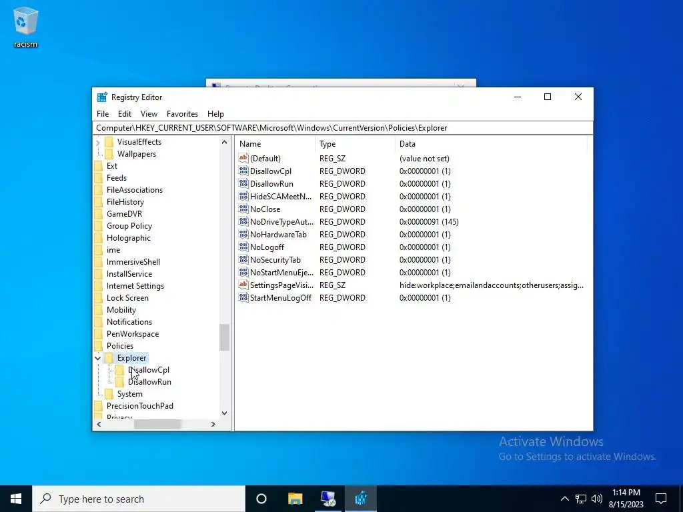Select the Policies key folder icon
This screenshot has height=512, width=683.
coord(99,346)
